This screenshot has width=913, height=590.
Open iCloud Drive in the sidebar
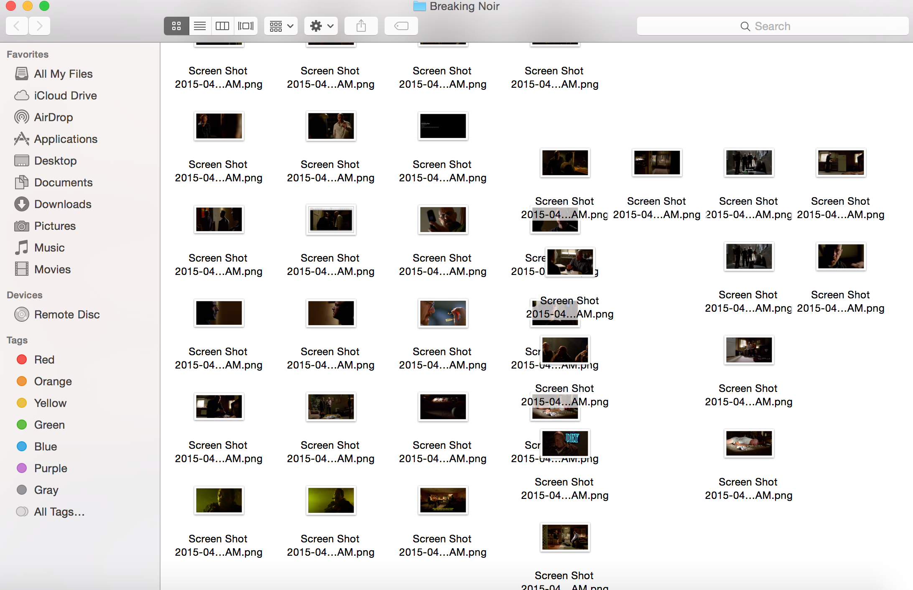tap(65, 96)
